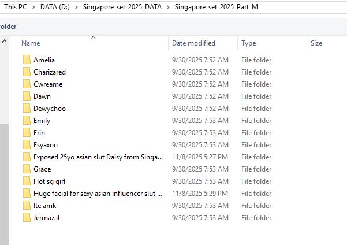
Task: Go to This PC in the address bar
Action: [x=16, y=7]
